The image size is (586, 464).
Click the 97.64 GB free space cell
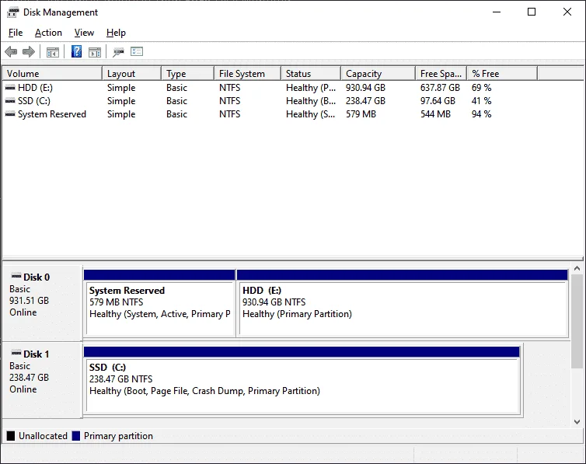coord(438,101)
